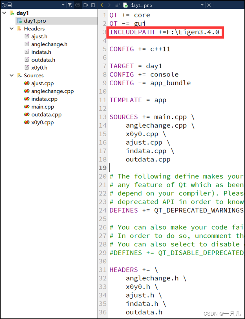The height and width of the screenshot is (319, 245).
Task: Click the Headers folder icon
Action: (x=19, y=29)
